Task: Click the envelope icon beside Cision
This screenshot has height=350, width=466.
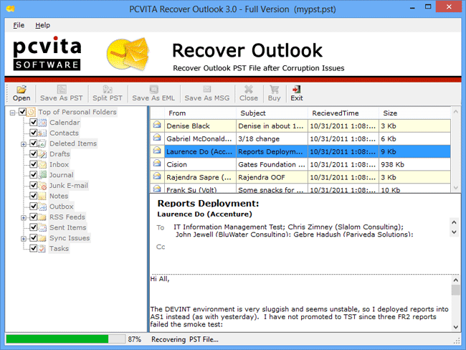Action: pos(157,164)
